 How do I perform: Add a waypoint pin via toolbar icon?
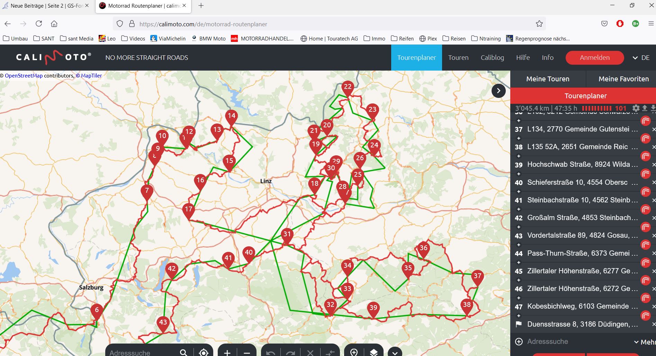(354, 353)
